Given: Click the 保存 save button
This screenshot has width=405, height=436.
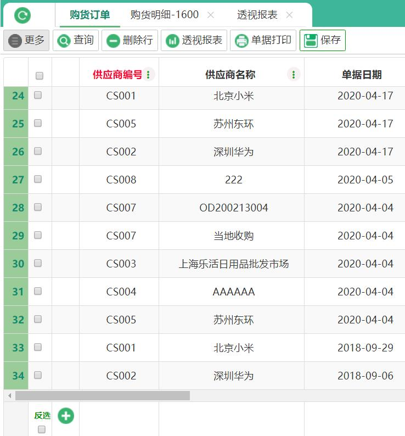Looking at the screenshot, I should (322, 41).
